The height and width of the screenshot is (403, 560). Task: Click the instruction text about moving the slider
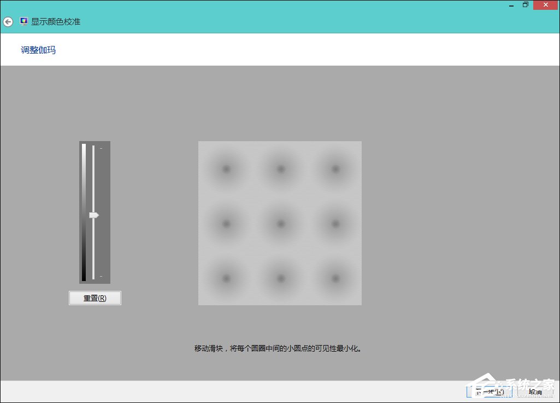(x=280, y=348)
